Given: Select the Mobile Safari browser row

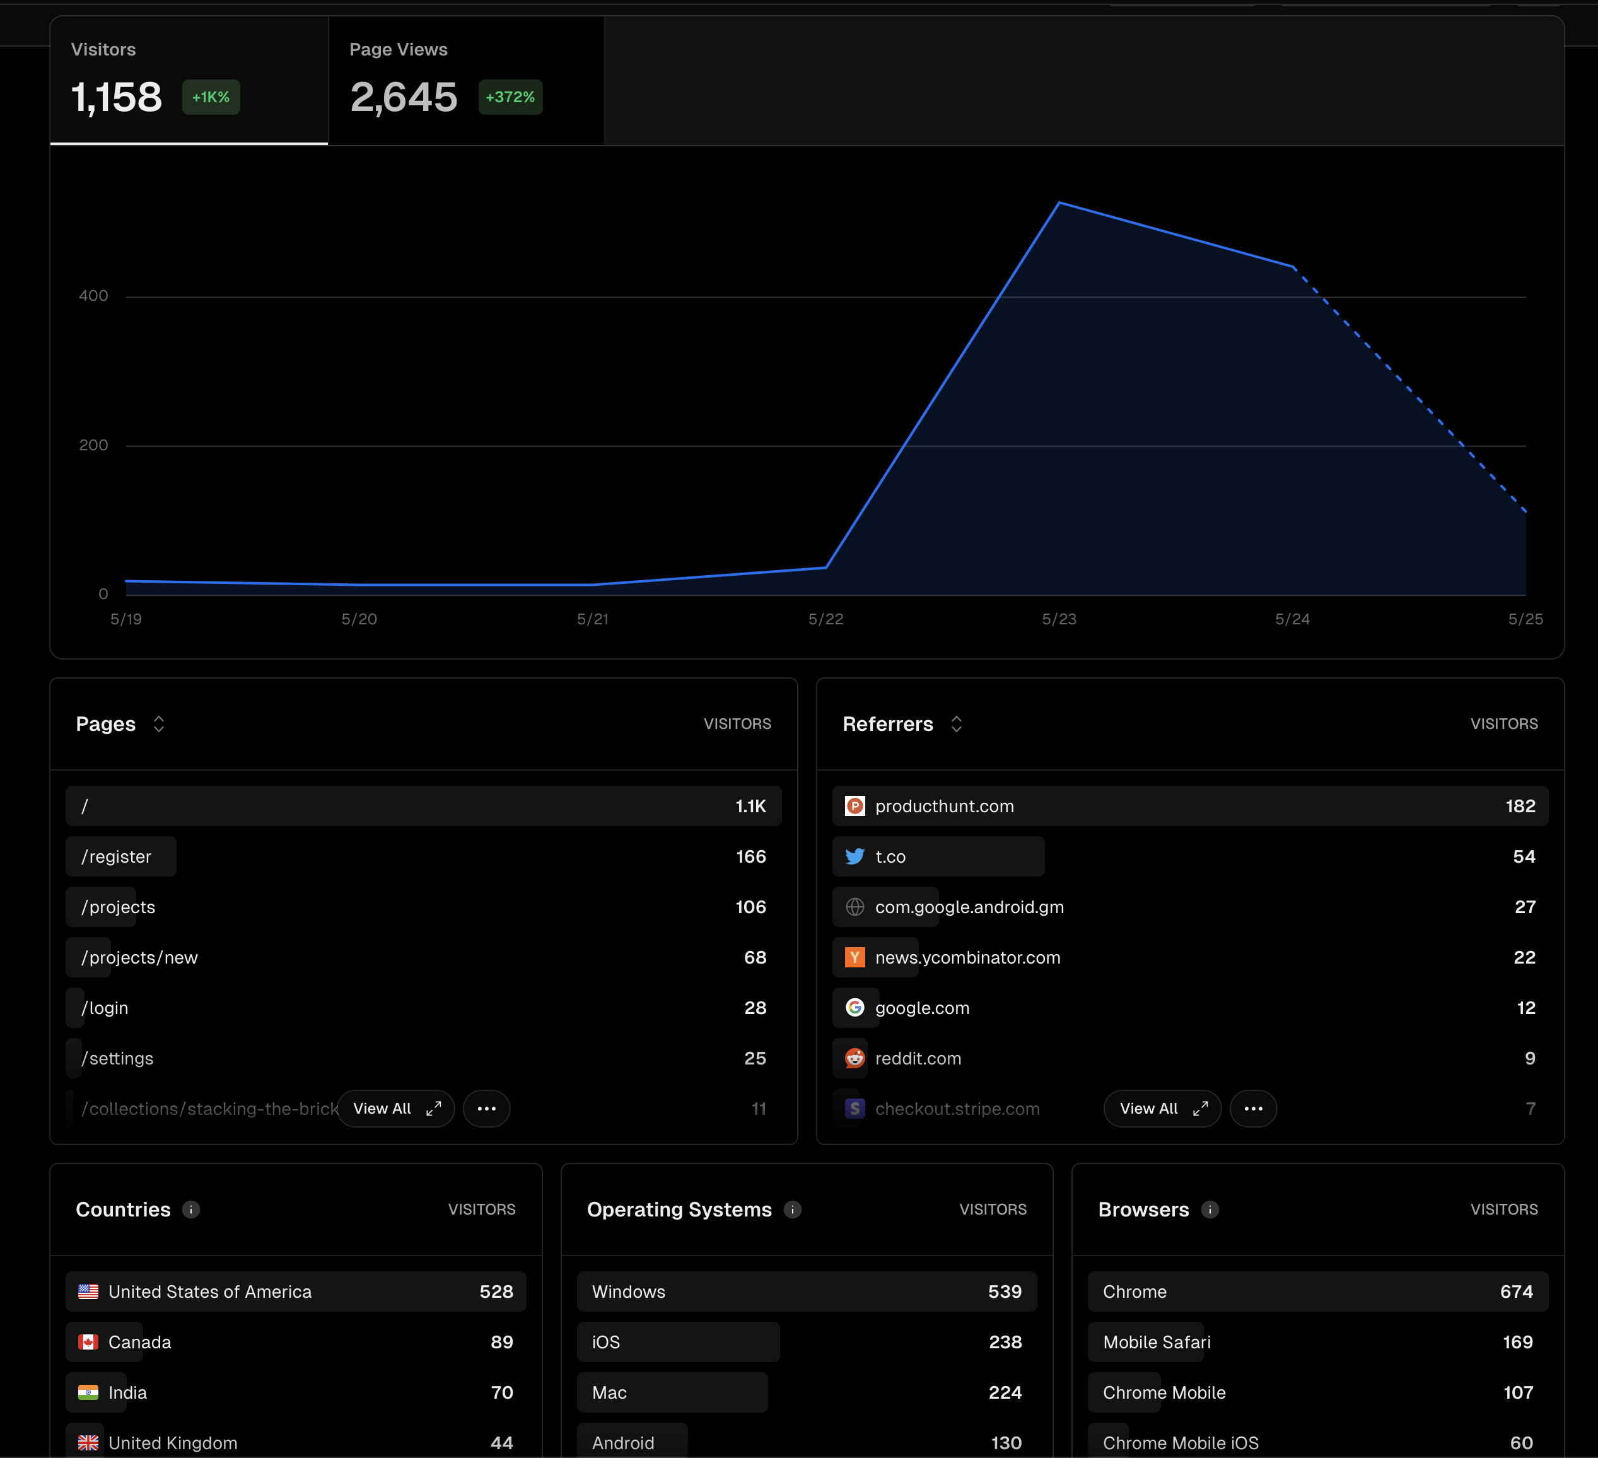Looking at the screenshot, I should pos(1318,1342).
